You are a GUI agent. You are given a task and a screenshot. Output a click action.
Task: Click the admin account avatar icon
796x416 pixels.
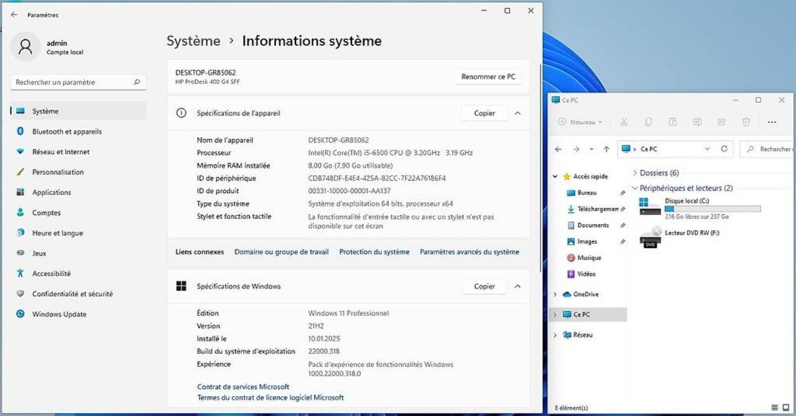[x=25, y=47]
